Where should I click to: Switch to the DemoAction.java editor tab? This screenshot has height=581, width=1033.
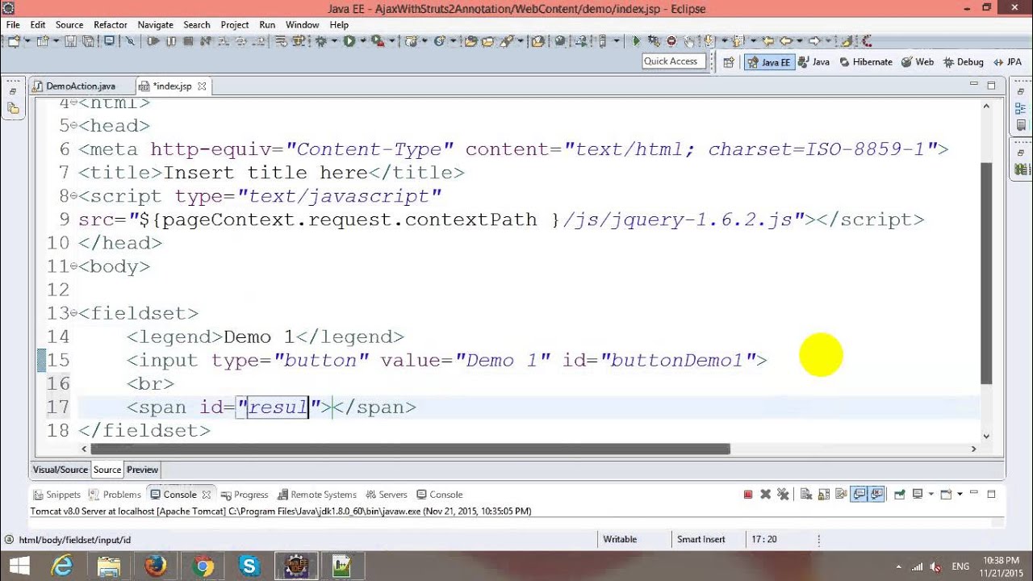click(81, 86)
